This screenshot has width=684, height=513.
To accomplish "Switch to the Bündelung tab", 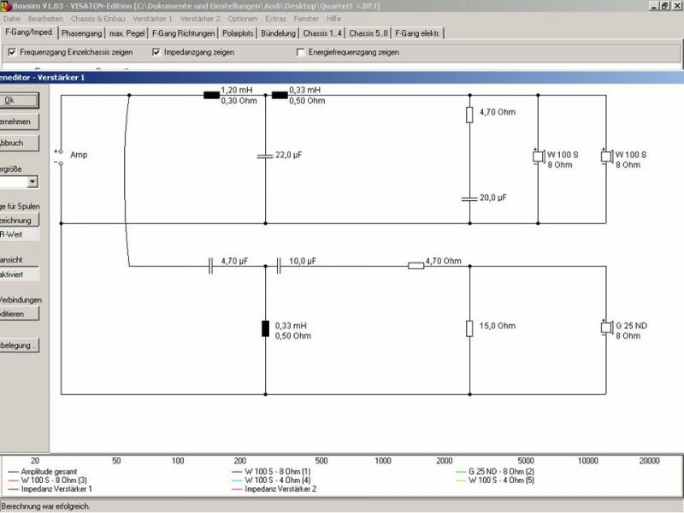I will [x=279, y=33].
